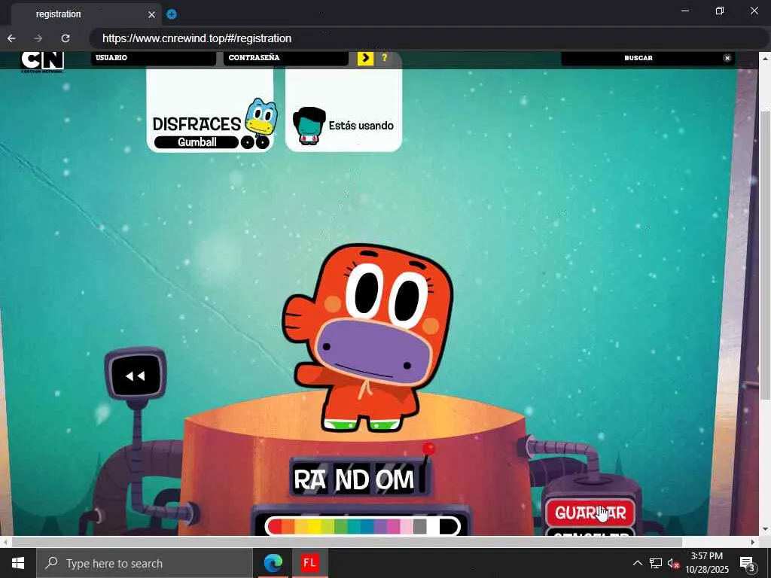Open the clock and date flyout

click(707, 563)
